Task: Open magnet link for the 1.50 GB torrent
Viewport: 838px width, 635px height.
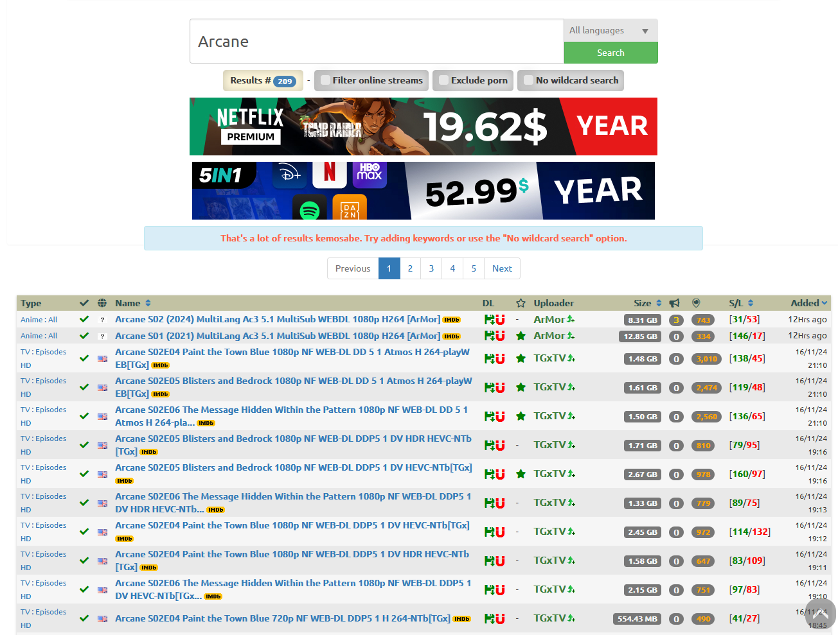Action: 500,416
